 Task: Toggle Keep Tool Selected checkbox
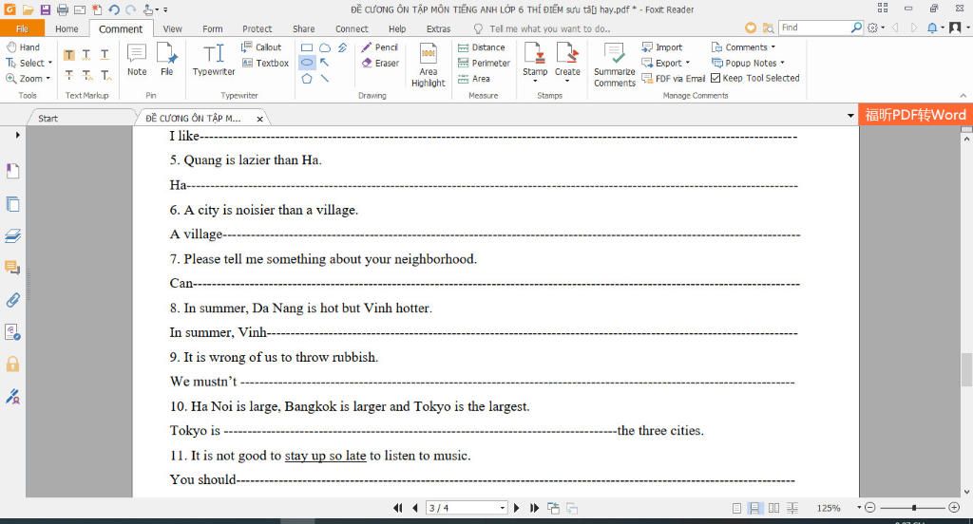(715, 78)
